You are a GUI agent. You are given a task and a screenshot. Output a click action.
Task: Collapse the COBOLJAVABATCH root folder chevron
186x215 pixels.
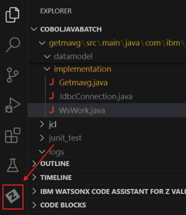tap(34, 29)
